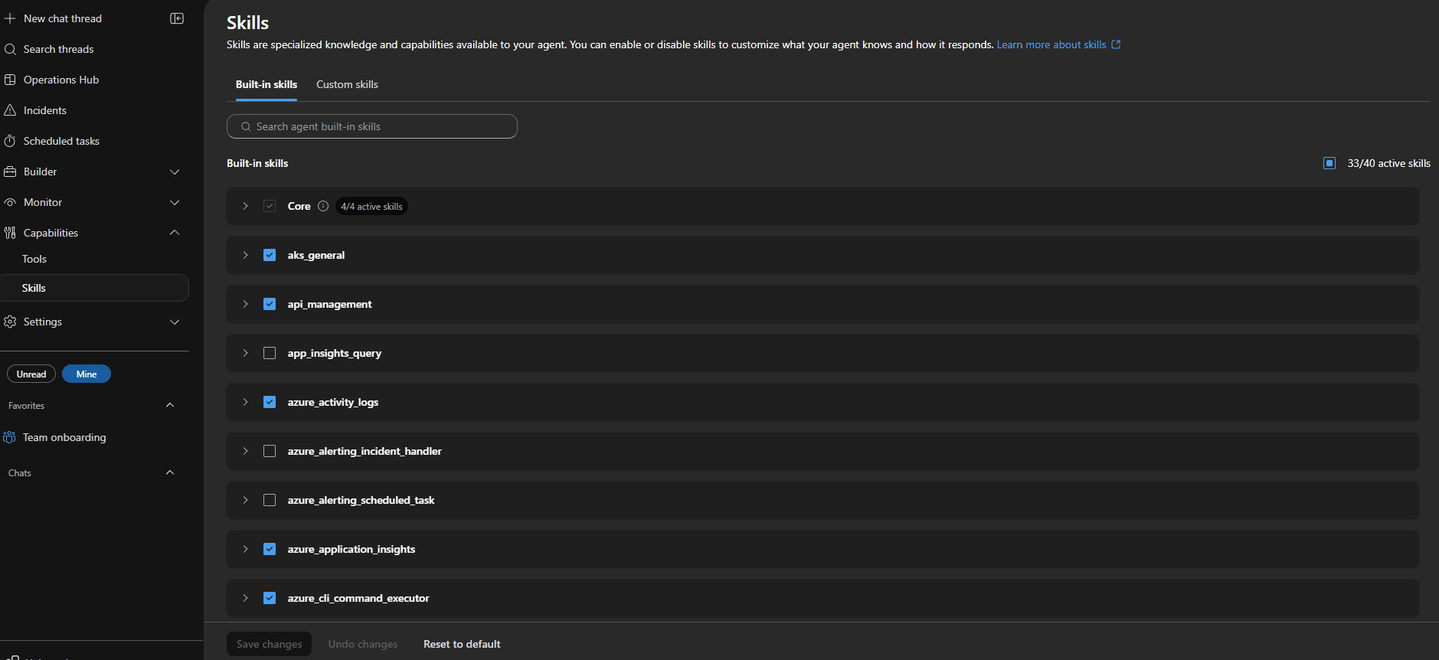Collapse the Chats section
This screenshot has height=660, width=1439.
(x=170, y=472)
